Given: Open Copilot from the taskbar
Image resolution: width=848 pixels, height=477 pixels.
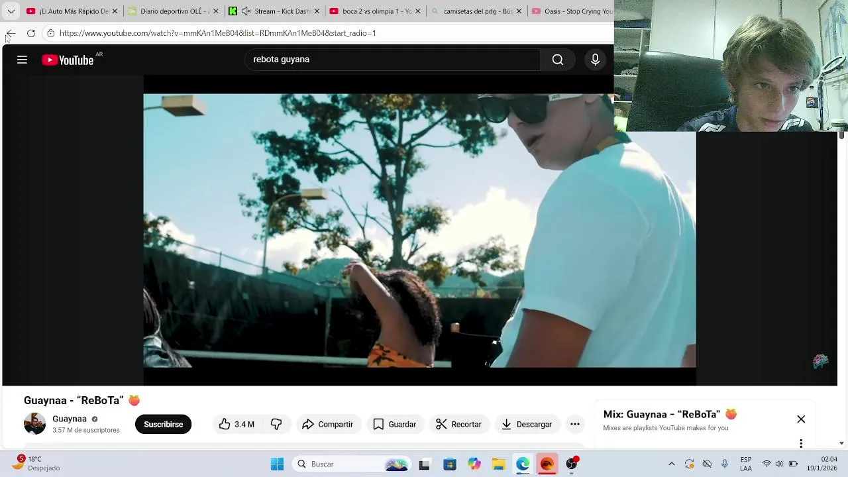Looking at the screenshot, I should [474, 464].
